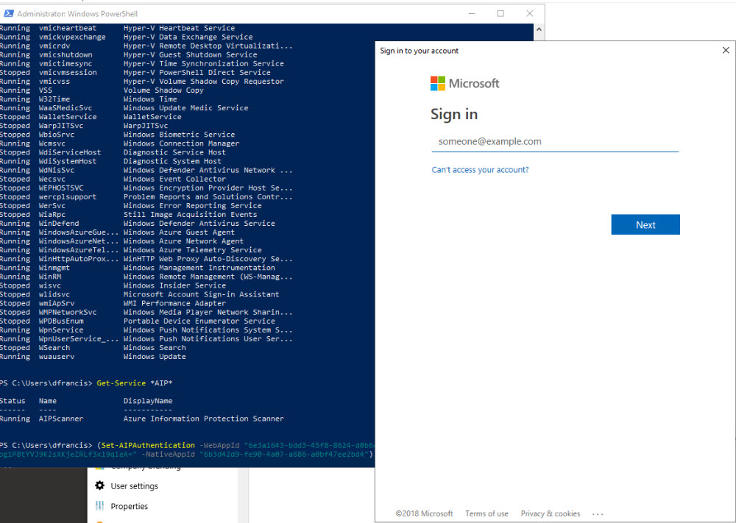This screenshot has height=523, width=736.
Task: Click "Windows Event Collector" display name
Action: (174, 179)
